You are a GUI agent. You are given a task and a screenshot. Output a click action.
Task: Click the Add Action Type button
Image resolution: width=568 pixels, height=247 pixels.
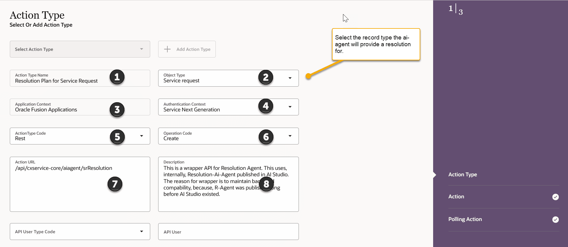point(187,49)
